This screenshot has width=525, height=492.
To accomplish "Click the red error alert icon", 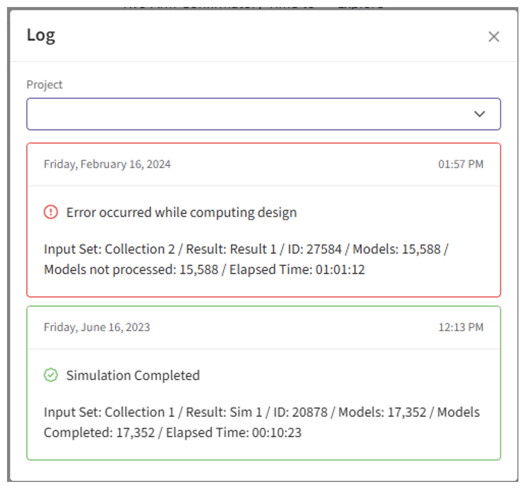I will pyautogui.click(x=51, y=212).
